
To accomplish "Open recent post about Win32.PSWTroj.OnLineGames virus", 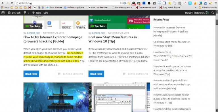I will [x=173, y=56].
